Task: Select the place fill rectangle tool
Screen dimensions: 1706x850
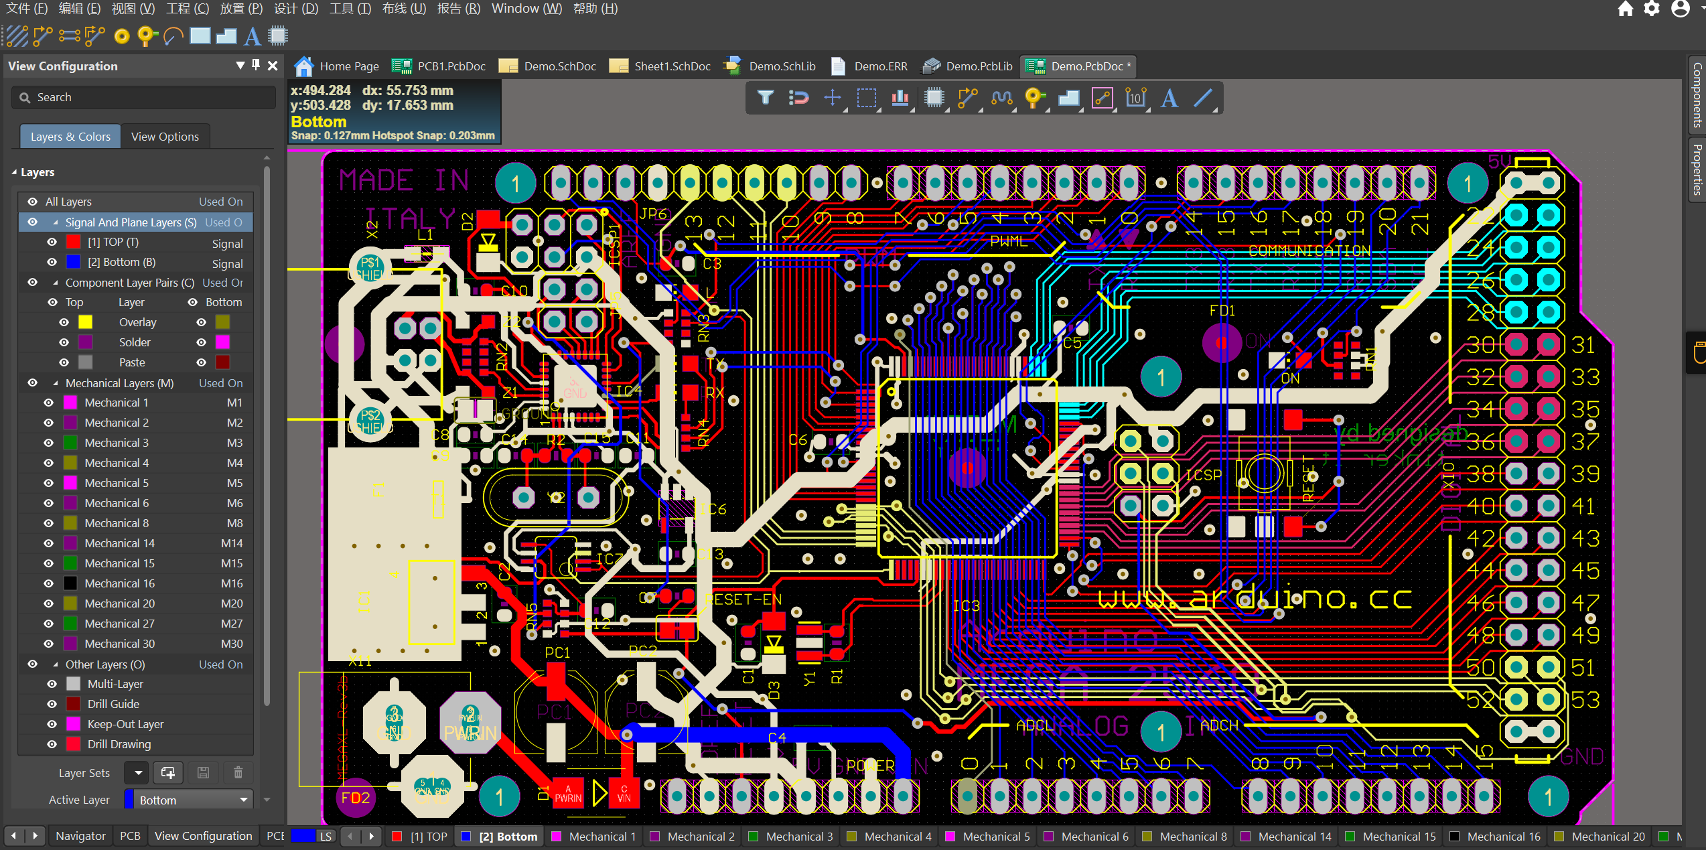Action: pos(200,36)
